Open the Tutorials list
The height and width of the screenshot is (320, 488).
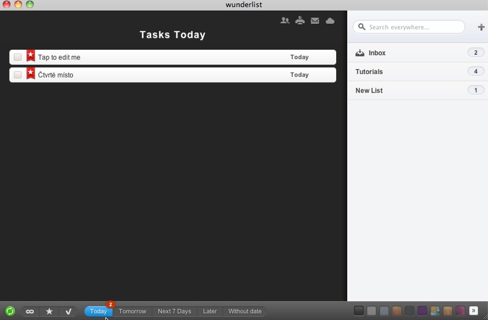pos(418,72)
